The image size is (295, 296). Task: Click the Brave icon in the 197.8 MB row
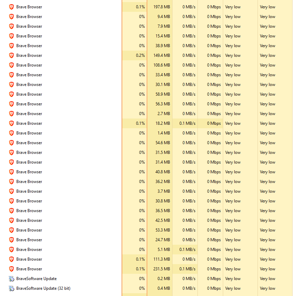(x=11, y=7)
